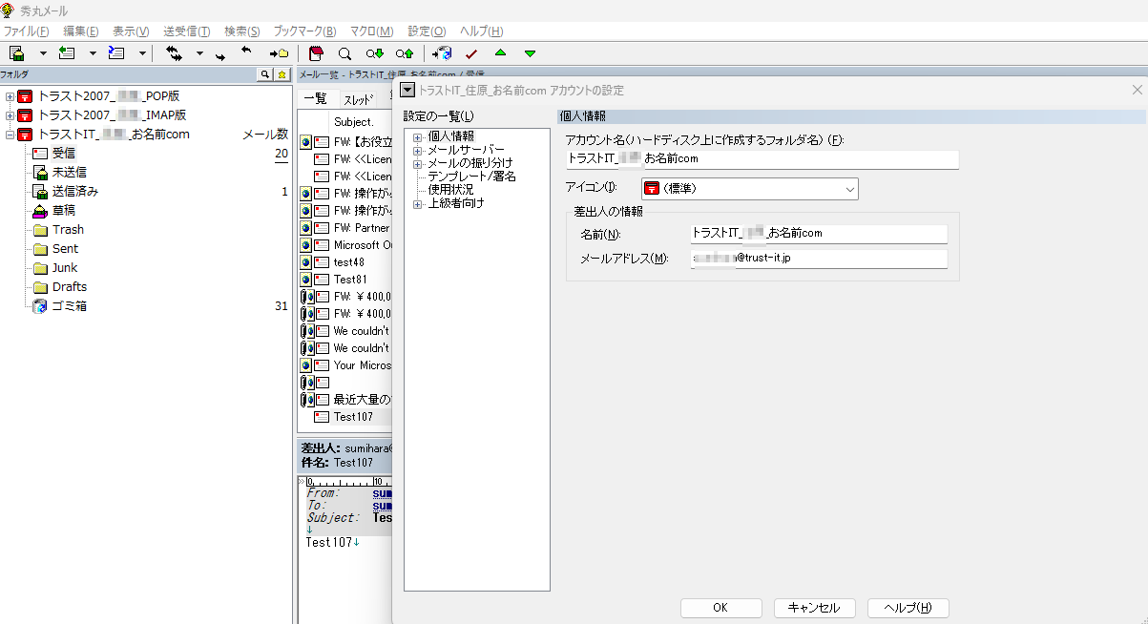Click the アカウント名 input field
This screenshot has height=624, width=1148.
(x=762, y=158)
